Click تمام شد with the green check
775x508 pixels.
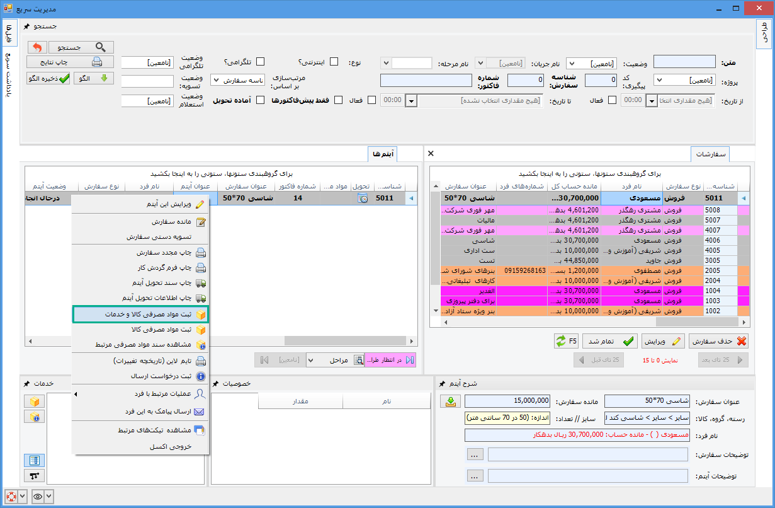pyautogui.click(x=610, y=341)
